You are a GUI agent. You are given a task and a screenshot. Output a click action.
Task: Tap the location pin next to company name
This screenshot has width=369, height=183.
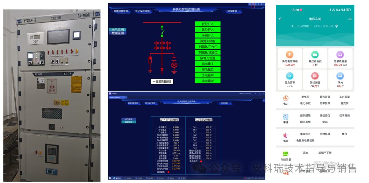[337, 26]
